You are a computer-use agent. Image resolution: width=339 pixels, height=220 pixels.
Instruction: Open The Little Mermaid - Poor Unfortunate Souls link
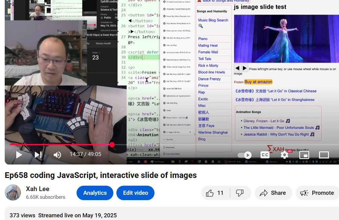(x=282, y=128)
